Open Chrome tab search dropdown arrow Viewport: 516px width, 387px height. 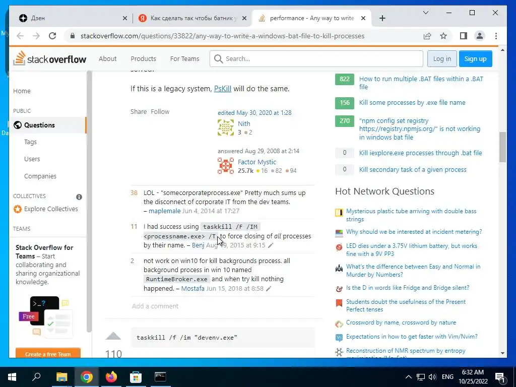425,13
